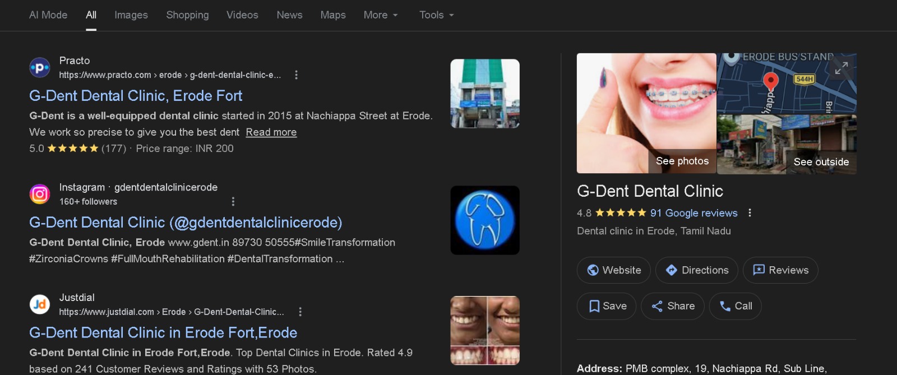Click the red location pin on the map

click(771, 82)
